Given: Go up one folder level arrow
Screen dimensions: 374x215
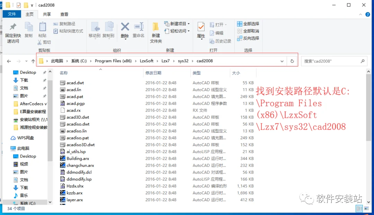Looking at the screenshot, I should [33, 61].
